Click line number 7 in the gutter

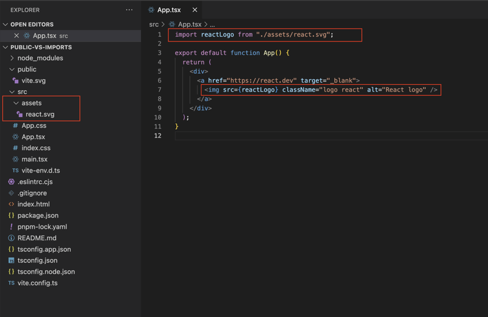(159, 90)
